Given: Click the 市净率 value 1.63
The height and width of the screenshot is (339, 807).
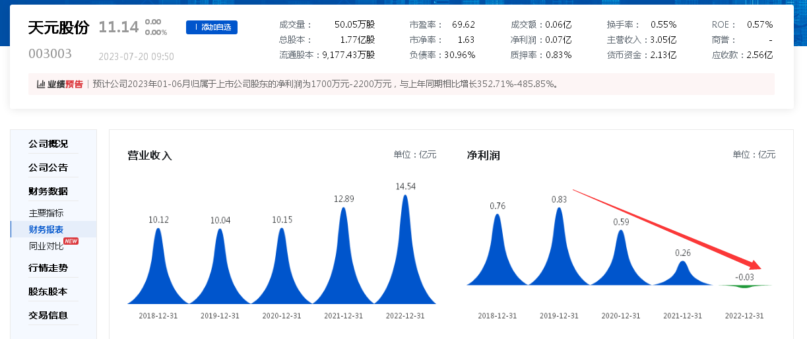Looking at the screenshot, I should (466, 40).
